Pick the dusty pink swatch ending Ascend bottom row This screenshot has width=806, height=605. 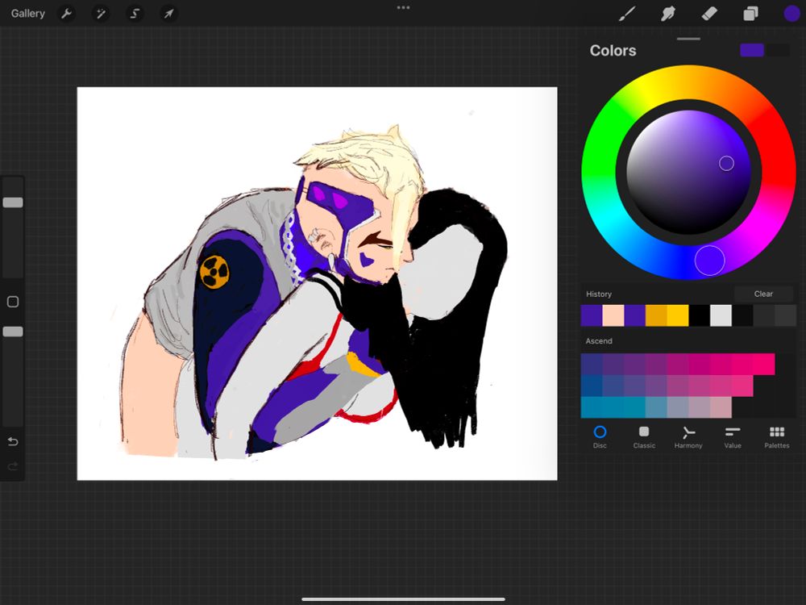pyautogui.click(x=721, y=407)
